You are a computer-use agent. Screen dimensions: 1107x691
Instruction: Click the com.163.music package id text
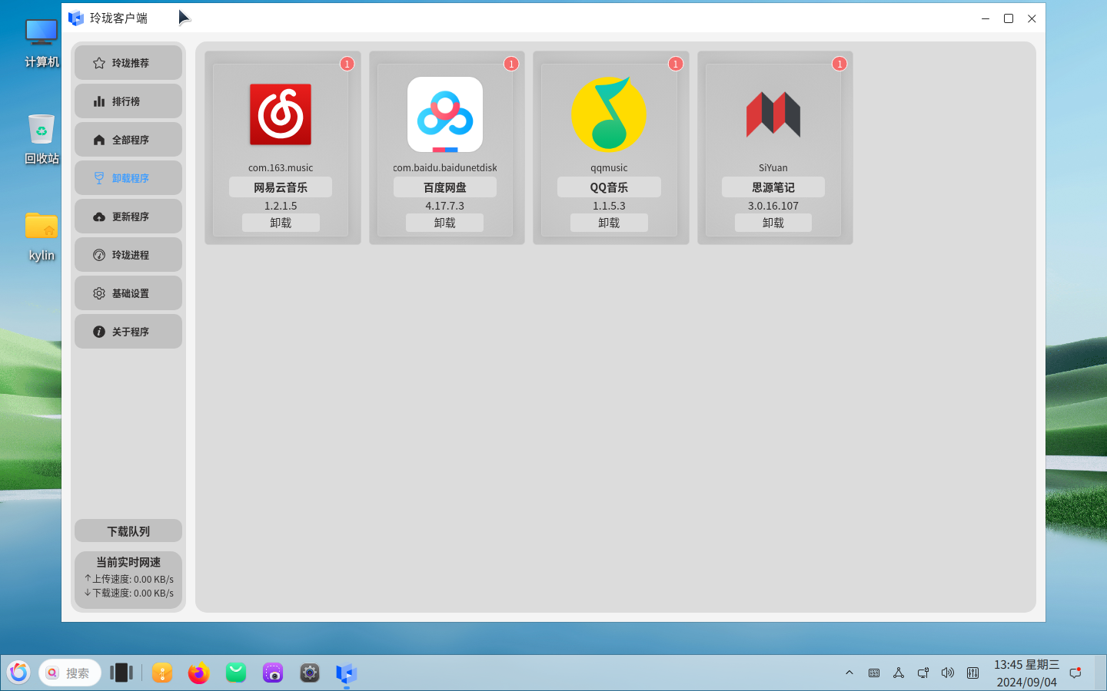(281, 167)
